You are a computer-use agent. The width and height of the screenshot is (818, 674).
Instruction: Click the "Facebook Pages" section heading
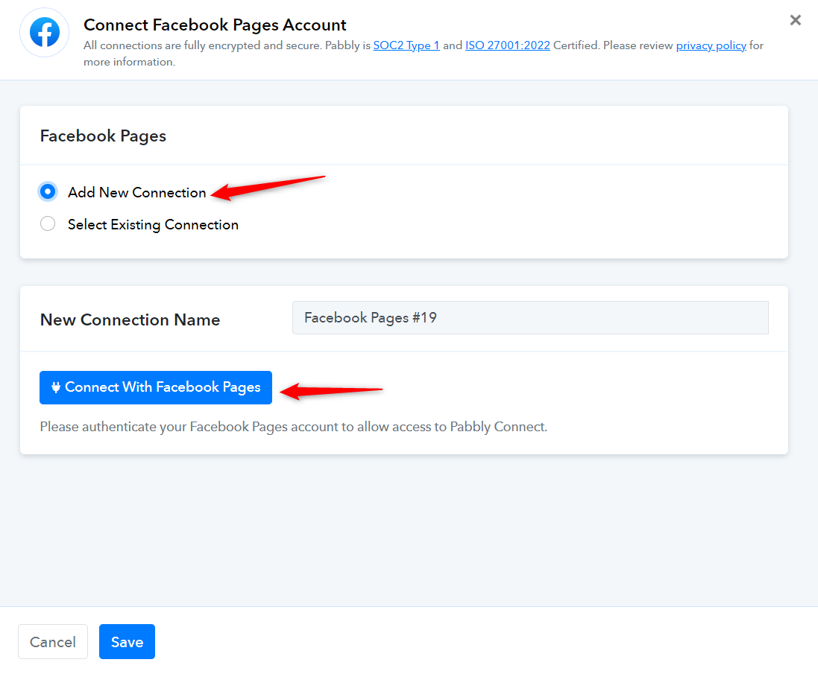103,136
